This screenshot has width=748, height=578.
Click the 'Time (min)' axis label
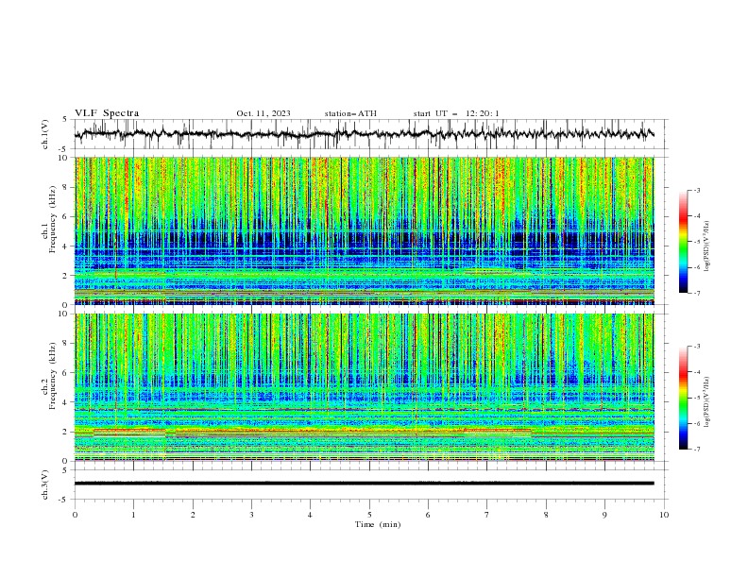378,524
